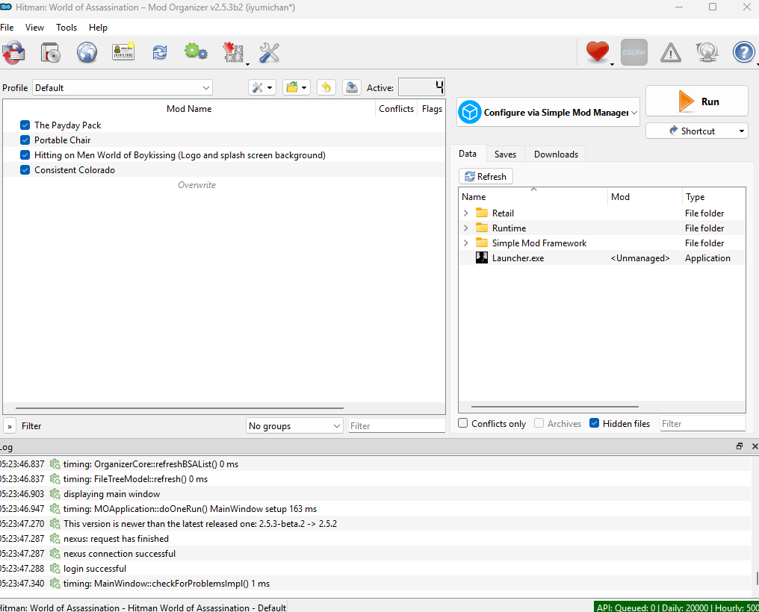Image resolution: width=759 pixels, height=612 pixels.
Task: Open the Tools menu
Action: [x=66, y=28]
